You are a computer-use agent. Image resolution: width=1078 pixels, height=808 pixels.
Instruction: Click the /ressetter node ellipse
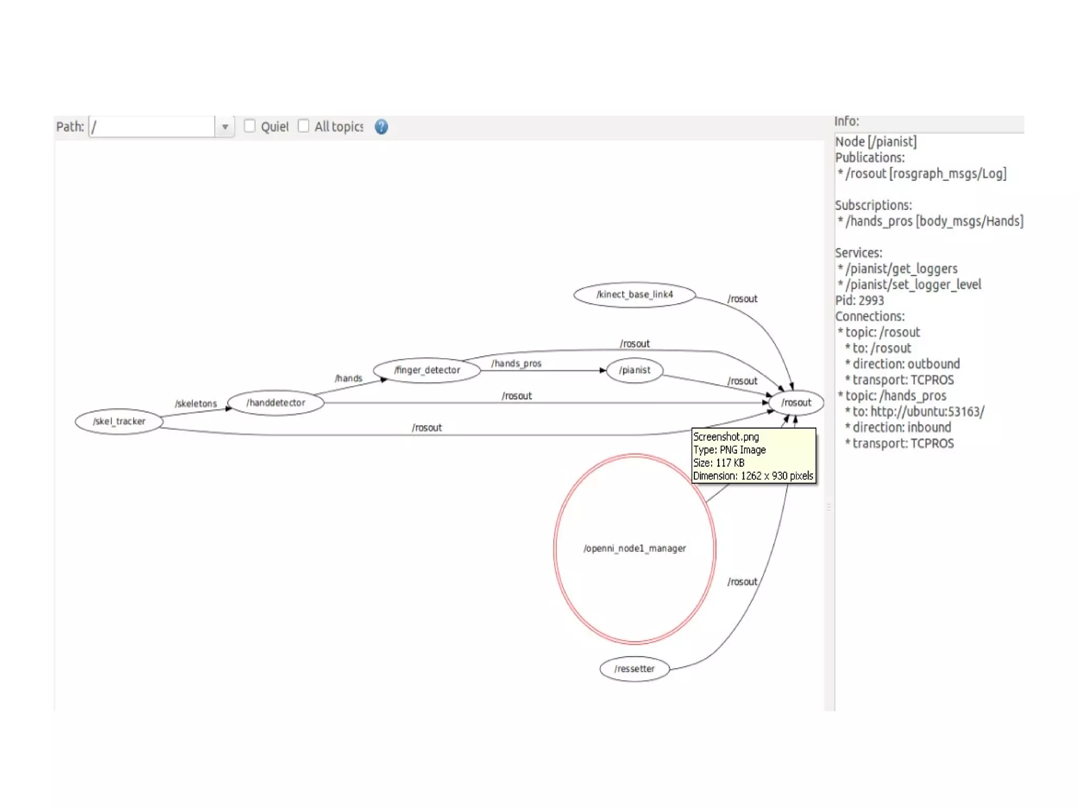click(x=634, y=669)
